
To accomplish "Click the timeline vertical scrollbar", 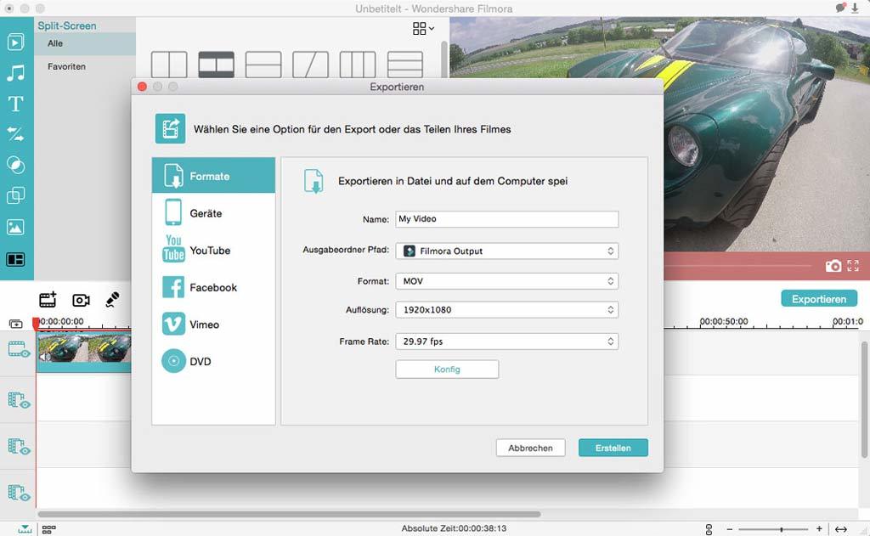I will [x=864, y=400].
